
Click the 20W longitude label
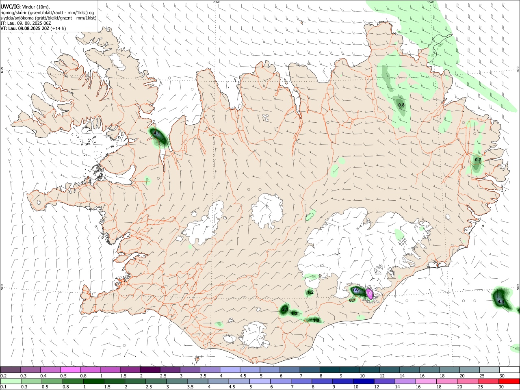pyautogui.click(x=216, y=2)
